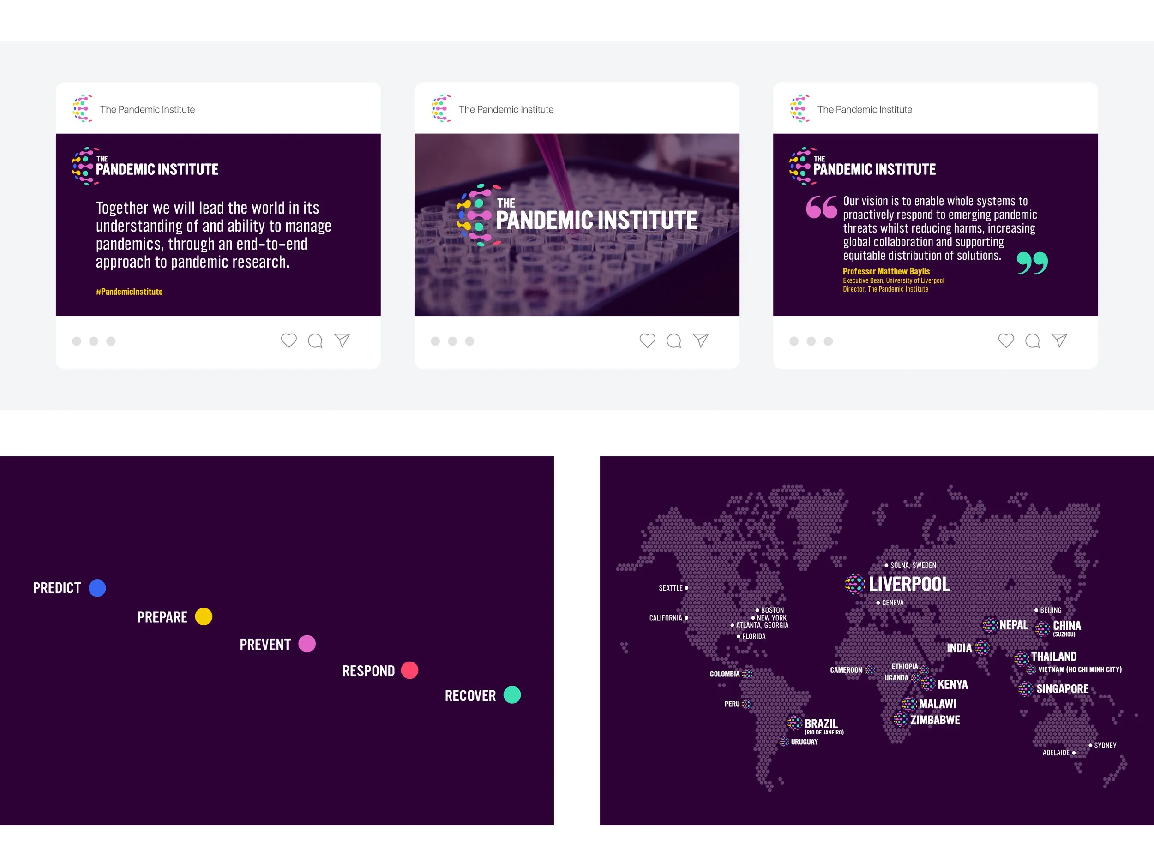The image size is (1154, 865).
Task: Click the account name on the 'Together we will lead' card
Action: click(x=148, y=109)
